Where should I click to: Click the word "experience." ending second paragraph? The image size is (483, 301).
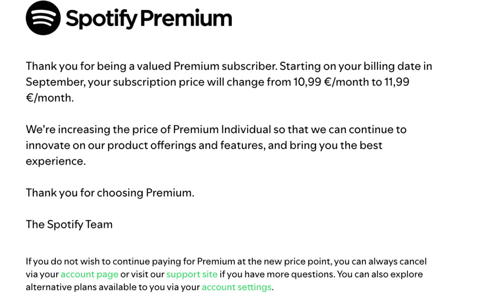pos(56,161)
